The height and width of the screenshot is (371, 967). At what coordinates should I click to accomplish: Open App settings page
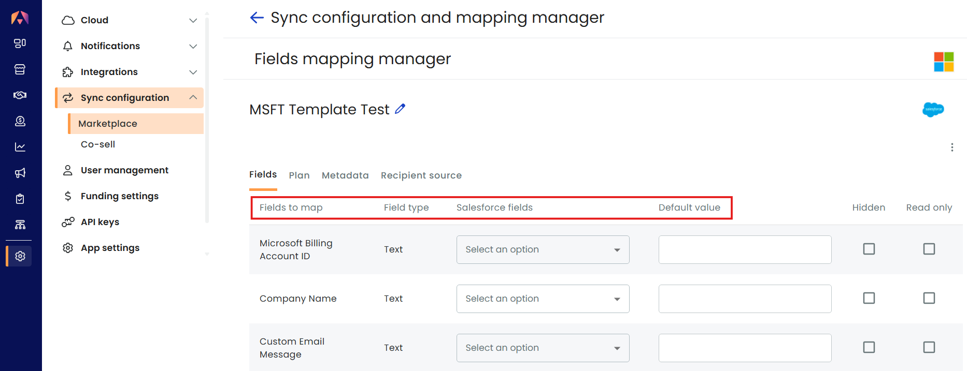pyautogui.click(x=110, y=248)
